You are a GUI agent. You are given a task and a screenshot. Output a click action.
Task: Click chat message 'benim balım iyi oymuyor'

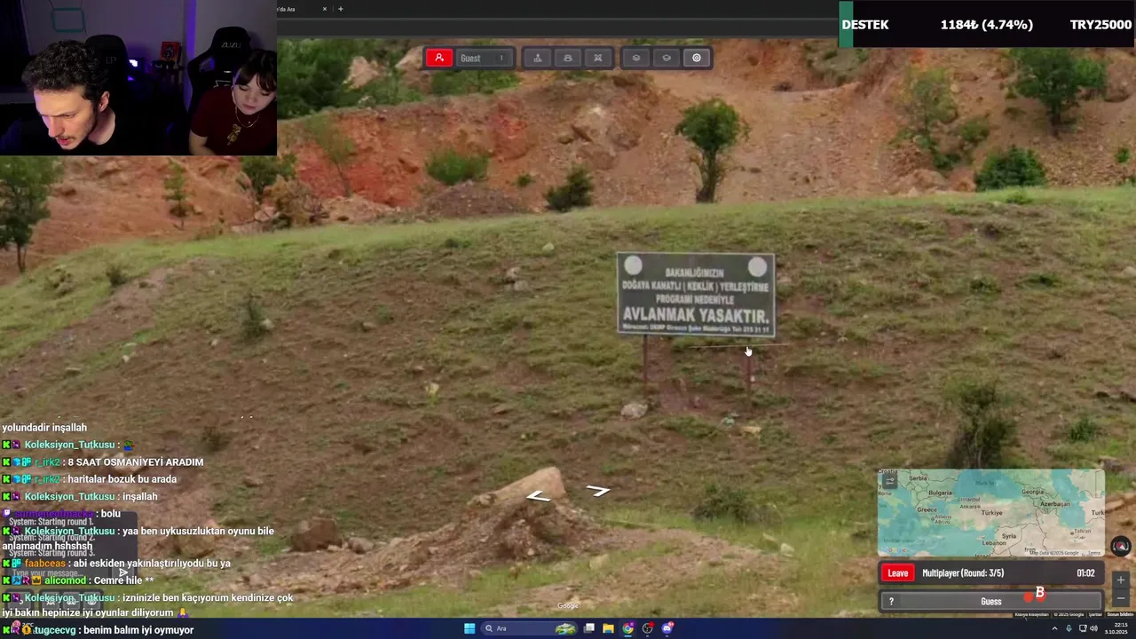138,630
